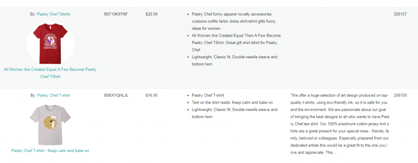Click the 'We offer a huge selection' description
Image resolution: width=418 pixels, height=163 pixels.
pos(340,124)
